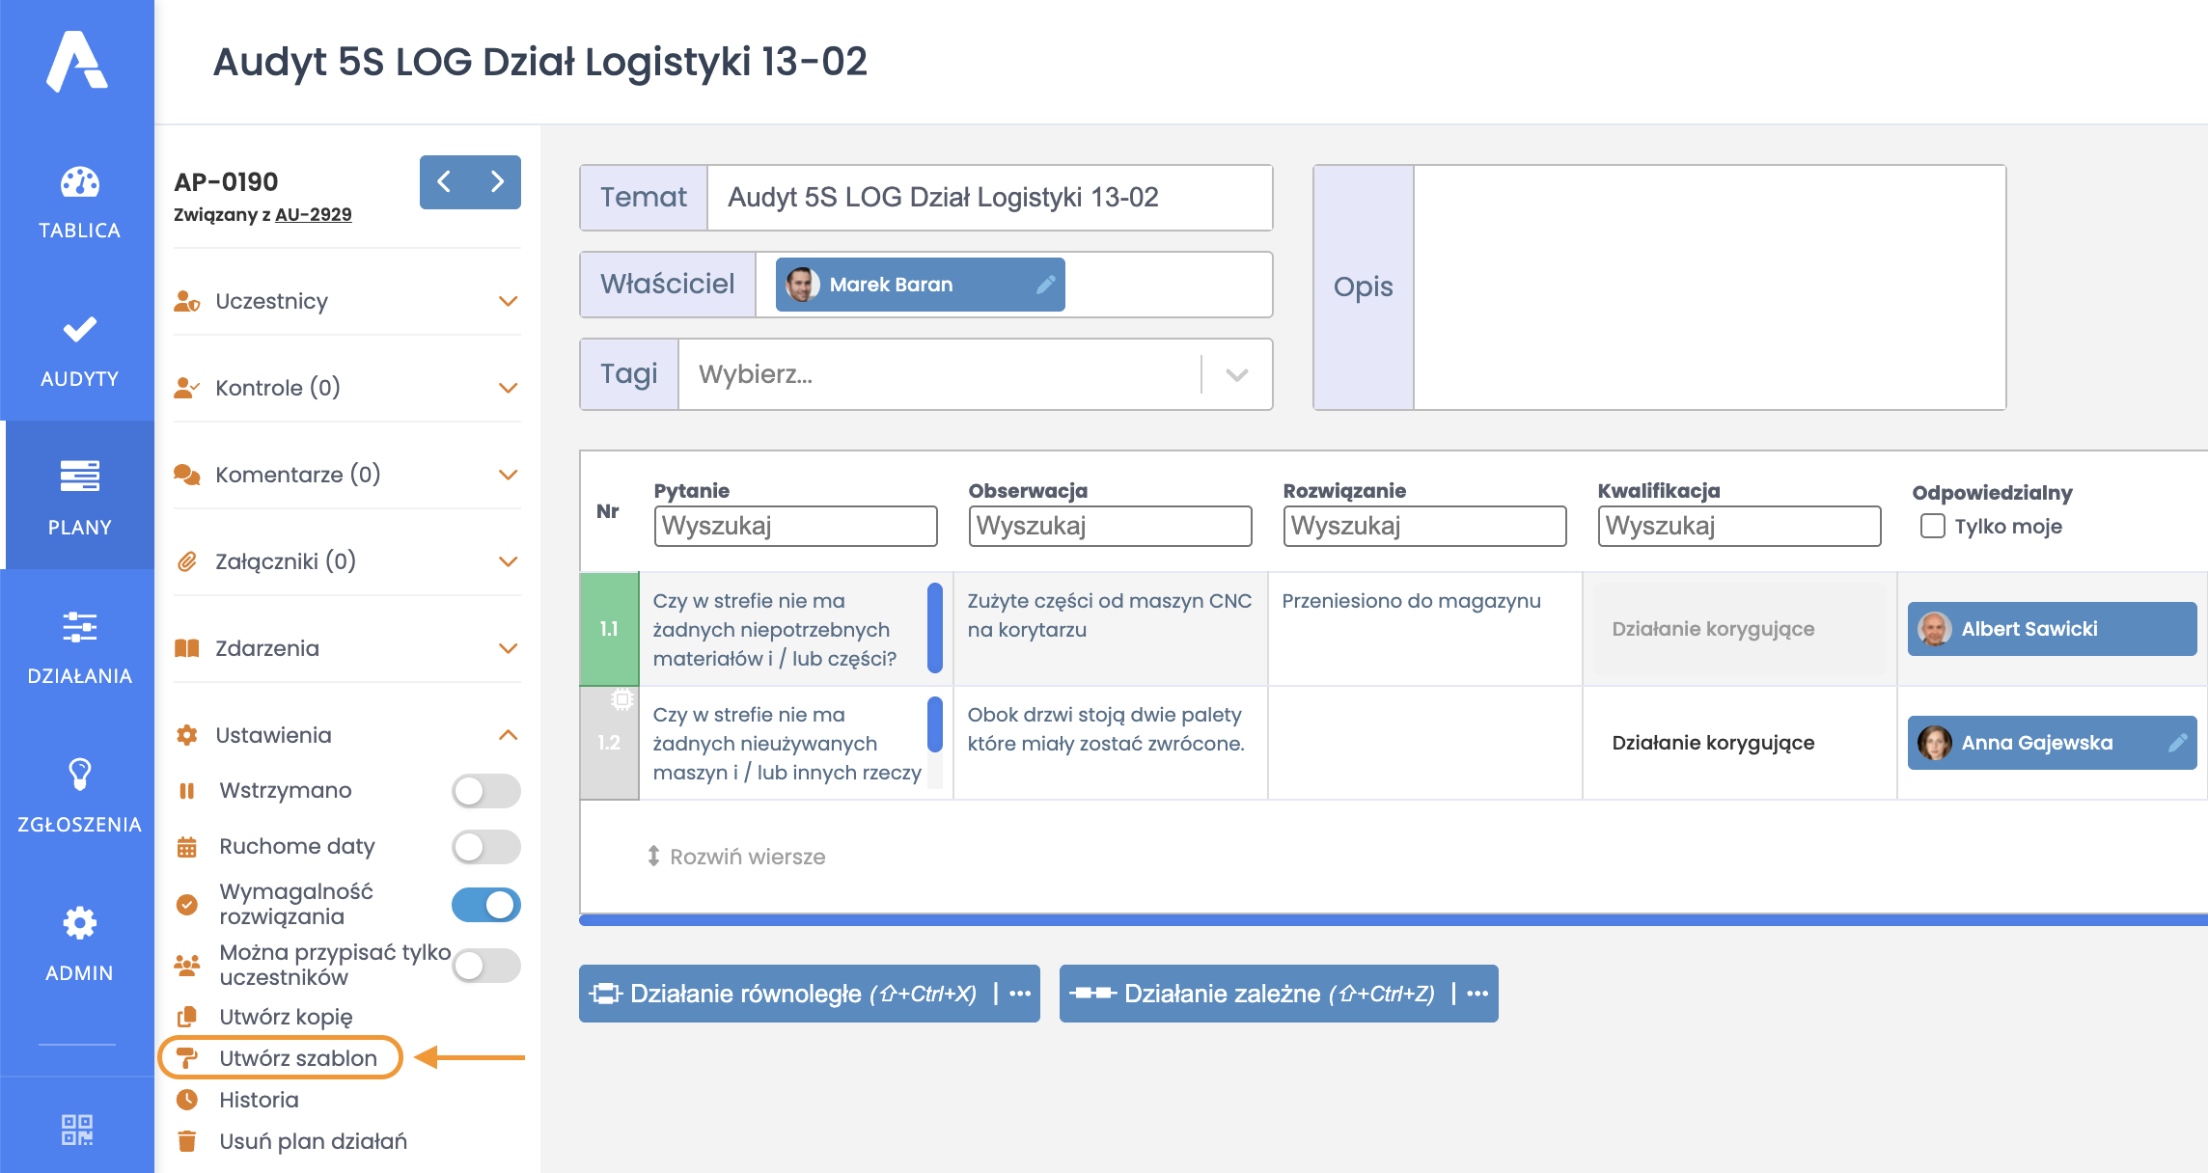Click blue horizontal scrollbar under table

1390,920
